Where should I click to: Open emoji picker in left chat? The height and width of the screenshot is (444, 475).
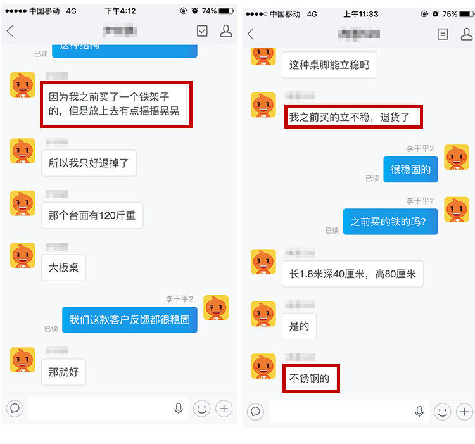[202, 409]
